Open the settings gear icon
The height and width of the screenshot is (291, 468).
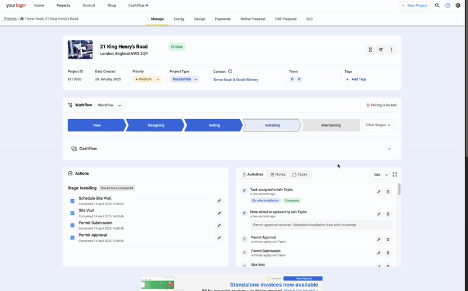[458, 5]
